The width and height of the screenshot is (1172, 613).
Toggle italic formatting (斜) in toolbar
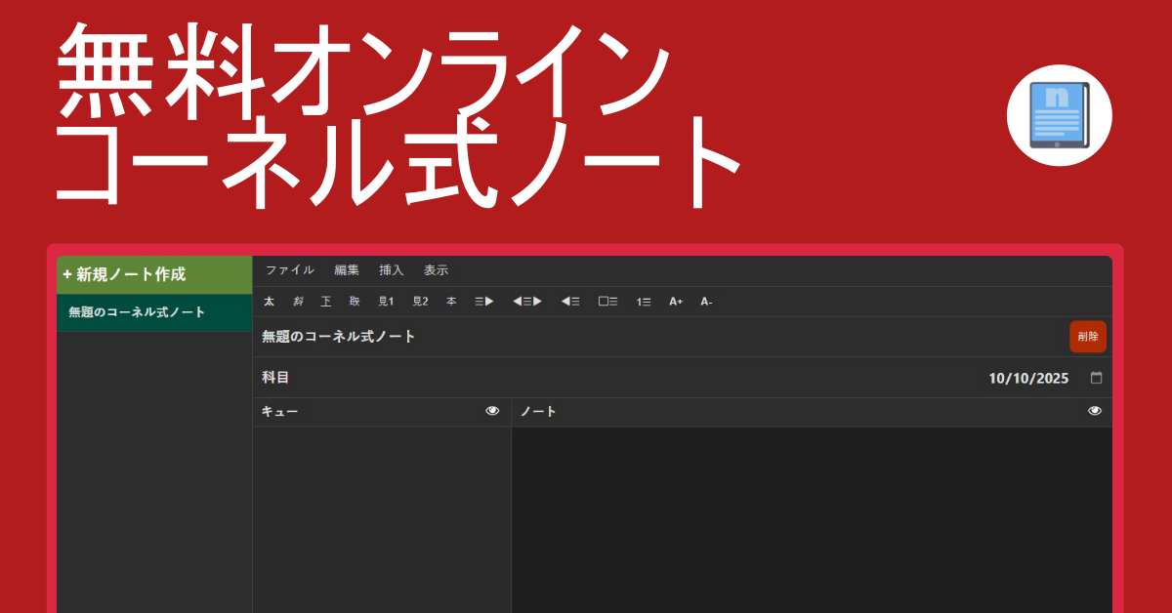[x=298, y=302]
